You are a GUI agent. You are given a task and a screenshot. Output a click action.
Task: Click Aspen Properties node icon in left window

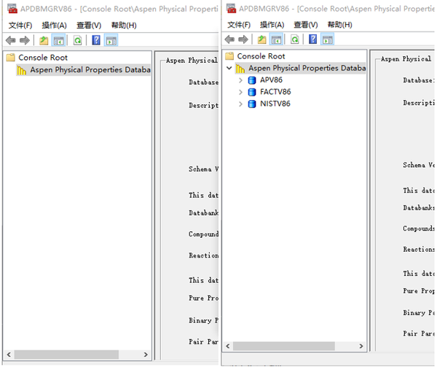click(x=21, y=70)
